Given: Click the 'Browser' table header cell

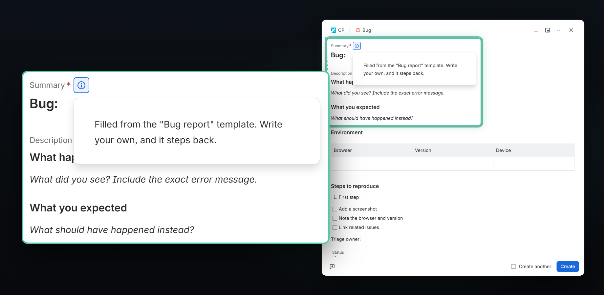Looking at the screenshot, I should click(x=372, y=150).
